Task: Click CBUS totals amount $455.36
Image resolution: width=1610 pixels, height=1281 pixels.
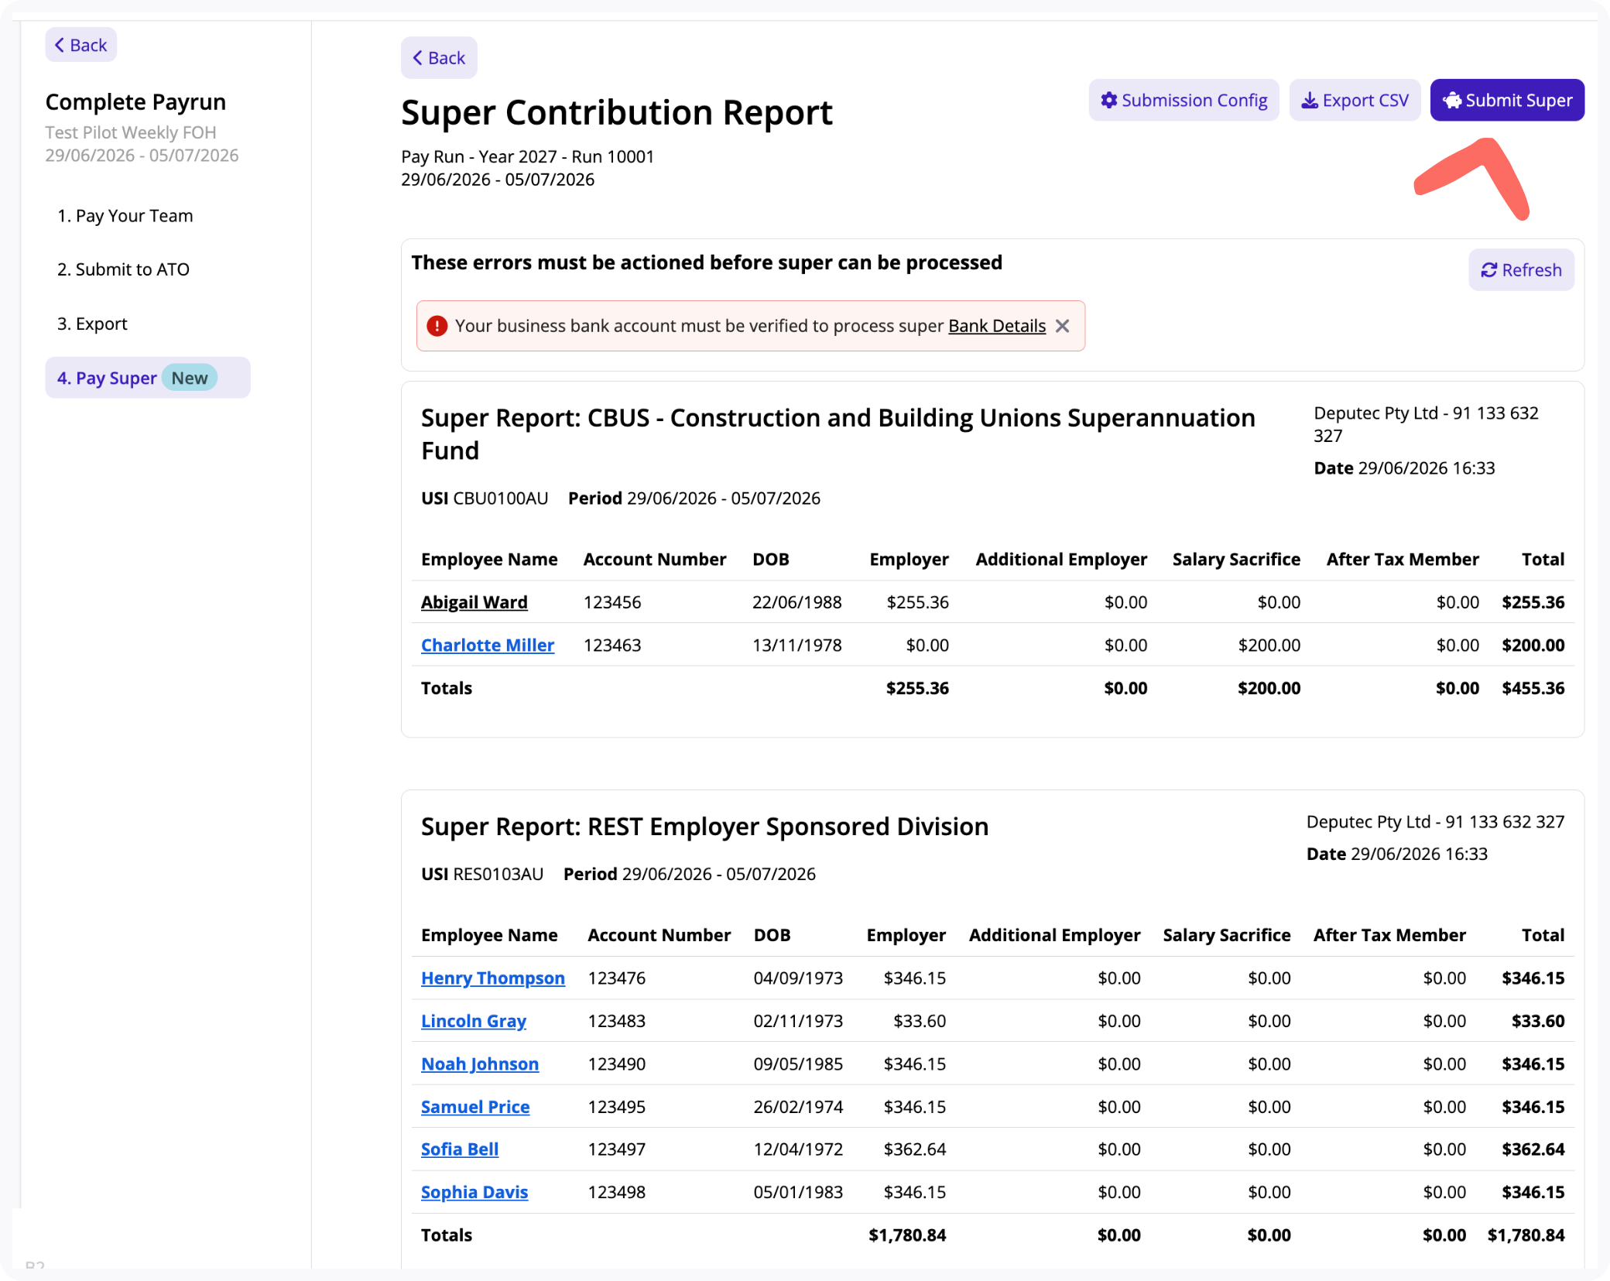Action: pos(1533,688)
